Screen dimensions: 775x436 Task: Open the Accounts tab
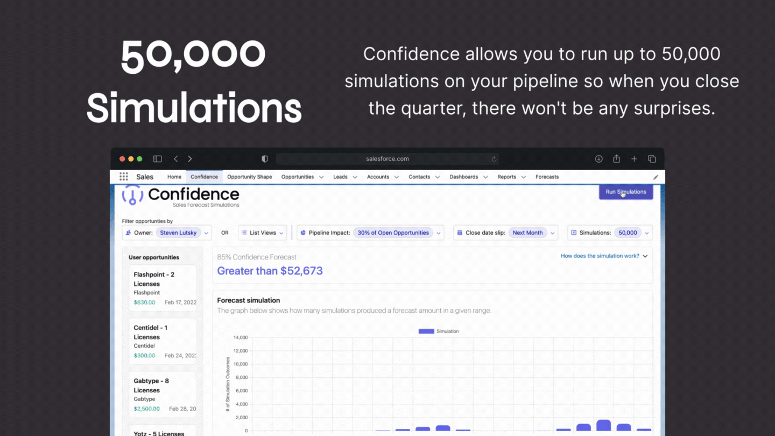pos(378,177)
